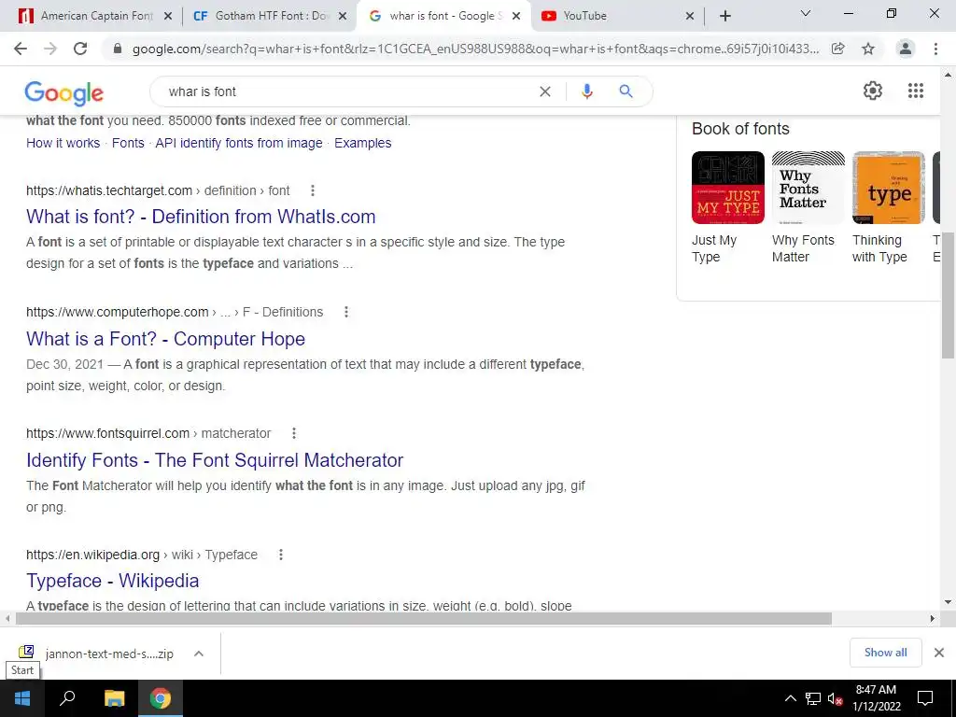Image resolution: width=956 pixels, height=717 pixels.
Task: Reload the current Google search page
Action: coord(80,49)
